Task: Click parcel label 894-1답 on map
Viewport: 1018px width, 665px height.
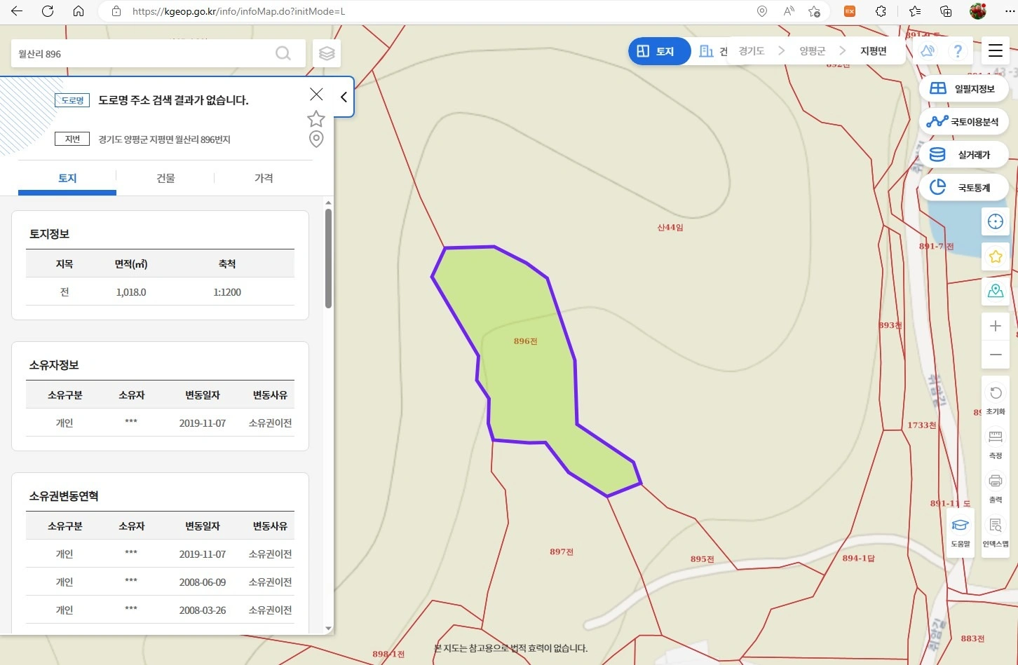Action: pos(858,558)
